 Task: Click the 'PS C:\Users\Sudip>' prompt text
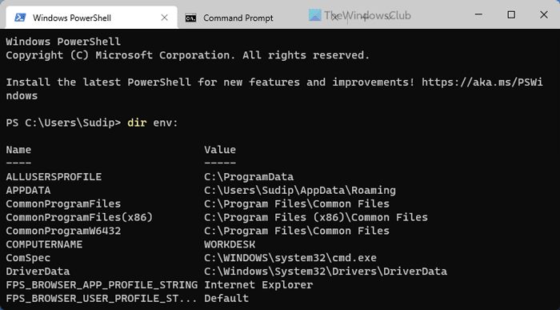click(63, 123)
